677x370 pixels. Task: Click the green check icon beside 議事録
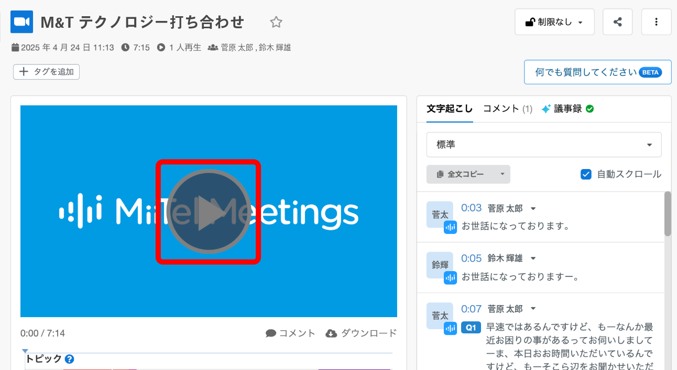point(589,109)
